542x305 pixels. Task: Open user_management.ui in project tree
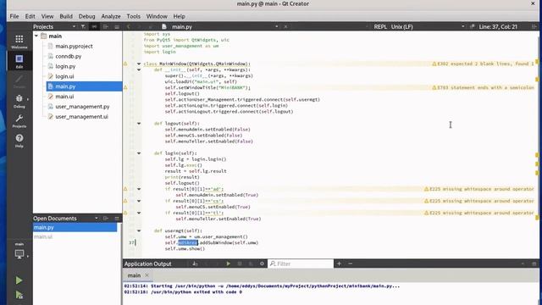(x=81, y=117)
